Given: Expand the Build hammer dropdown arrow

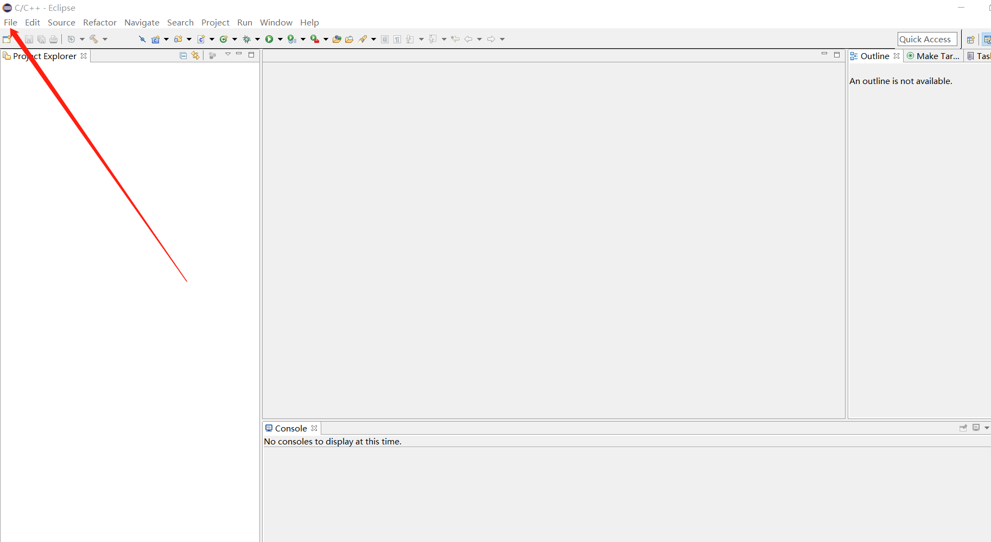Looking at the screenshot, I should pyautogui.click(x=105, y=39).
